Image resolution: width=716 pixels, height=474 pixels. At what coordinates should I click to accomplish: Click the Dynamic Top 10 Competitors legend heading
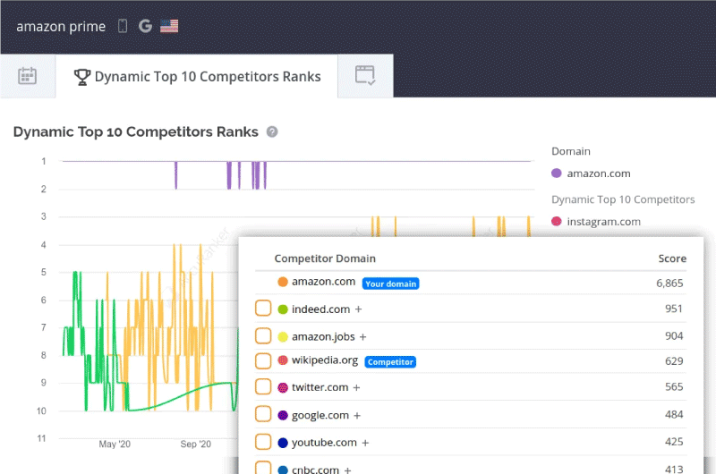click(623, 199)
